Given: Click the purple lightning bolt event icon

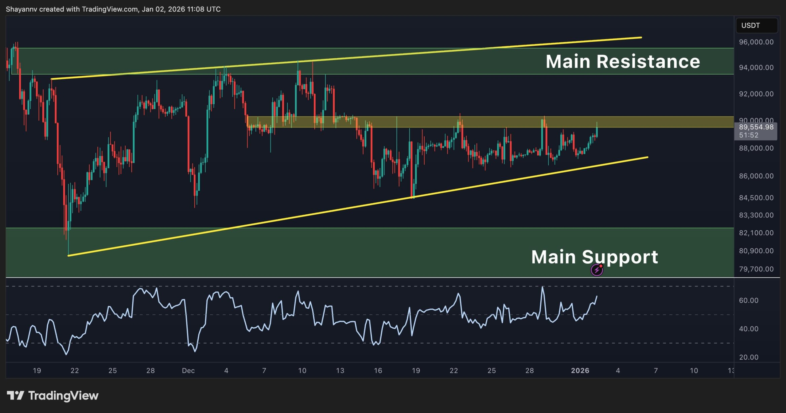Looking at the screenshot, I should click(597, 270).
